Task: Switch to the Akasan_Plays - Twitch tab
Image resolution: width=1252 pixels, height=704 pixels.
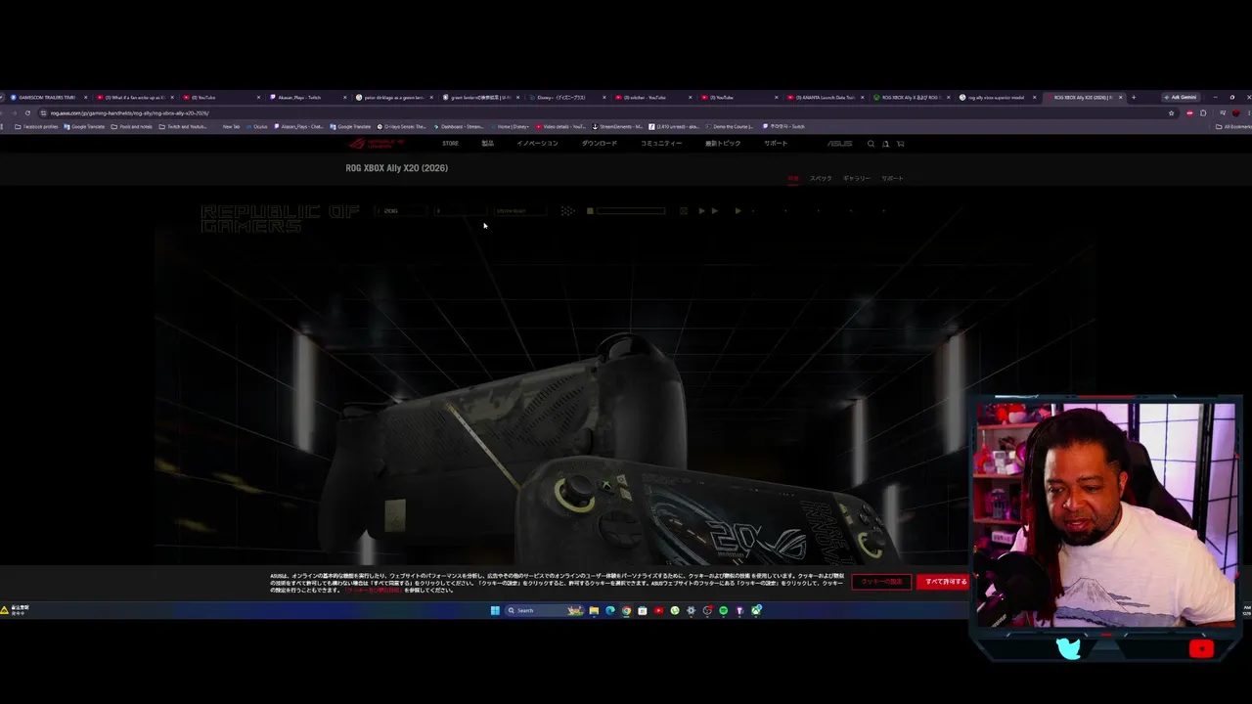Action: coord(306,97)
